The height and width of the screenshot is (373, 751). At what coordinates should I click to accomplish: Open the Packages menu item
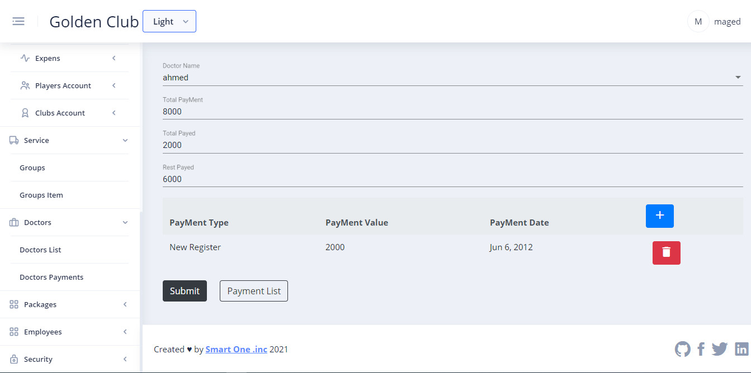pos(40,304)
